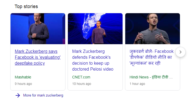Image resolution: width=188 pixels, height=100 pixels.
Task: Open More for mark zuckerberg link
Action: click(43, 95)
